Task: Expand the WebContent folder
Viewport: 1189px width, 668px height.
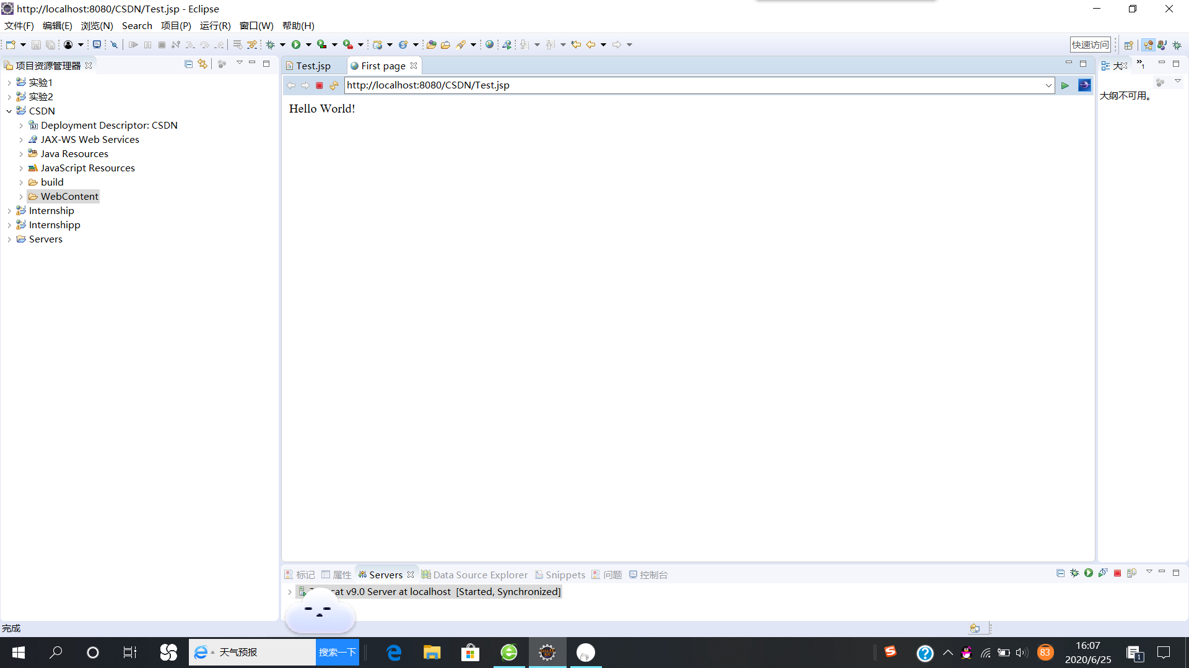Action: tap(21, 197)
